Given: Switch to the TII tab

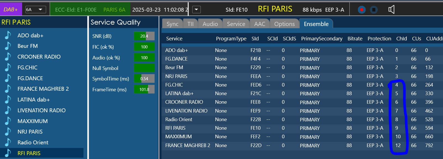Looking at the screenshot, I should 191,24.
